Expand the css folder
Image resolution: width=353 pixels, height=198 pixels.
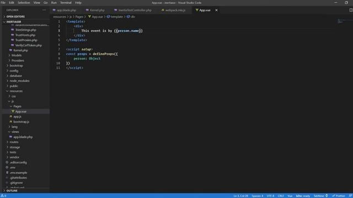coord(13,96)
